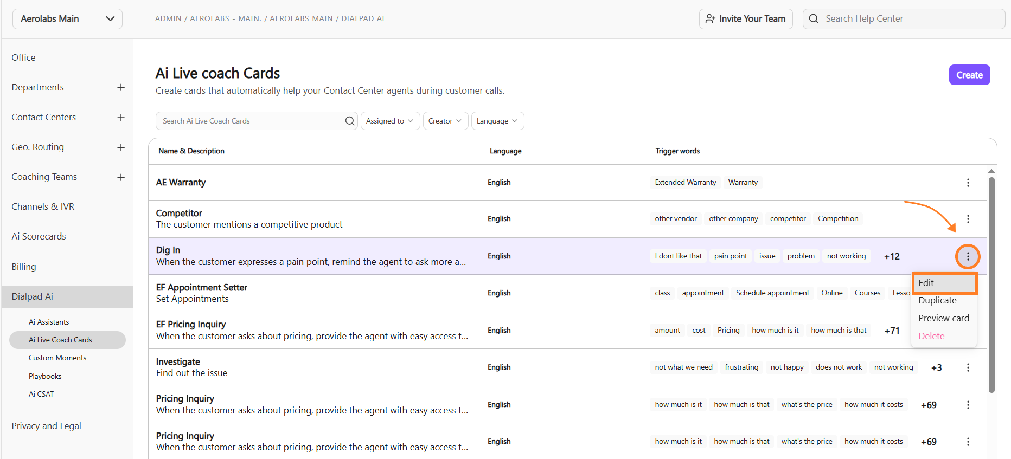Click the Trigger words column header

(677, 151)
